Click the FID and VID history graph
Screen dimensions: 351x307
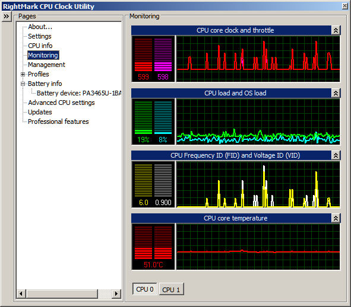tap(258, 184)
